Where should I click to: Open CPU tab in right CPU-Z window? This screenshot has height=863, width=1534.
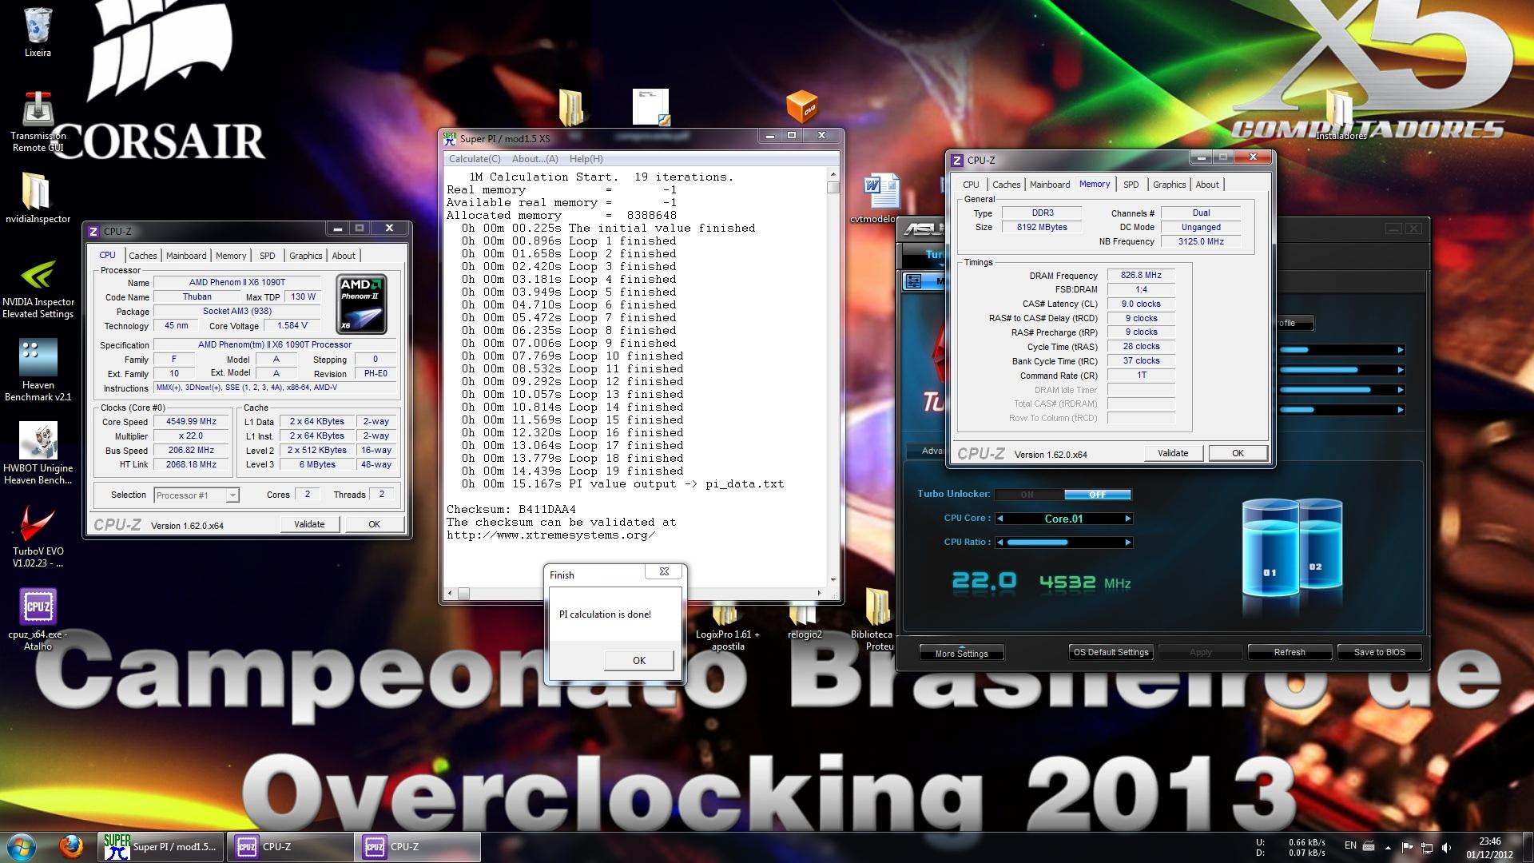pyautogui.click(x=971, y=185)
